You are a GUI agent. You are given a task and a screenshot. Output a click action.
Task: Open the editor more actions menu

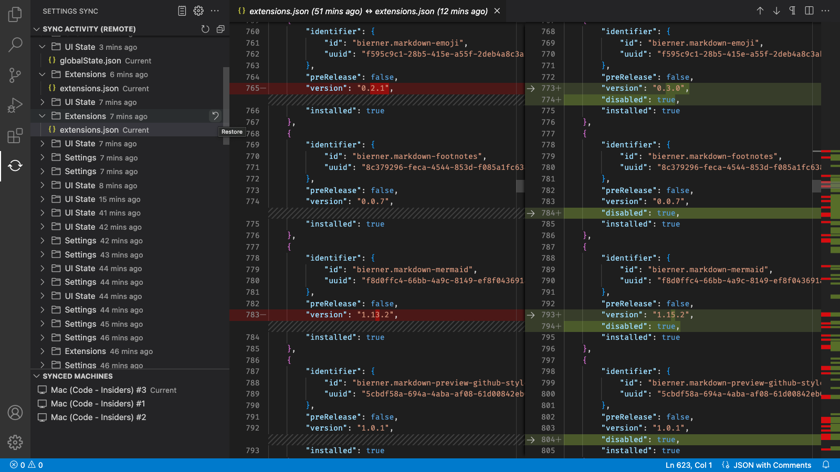click(x=826, y=10)
